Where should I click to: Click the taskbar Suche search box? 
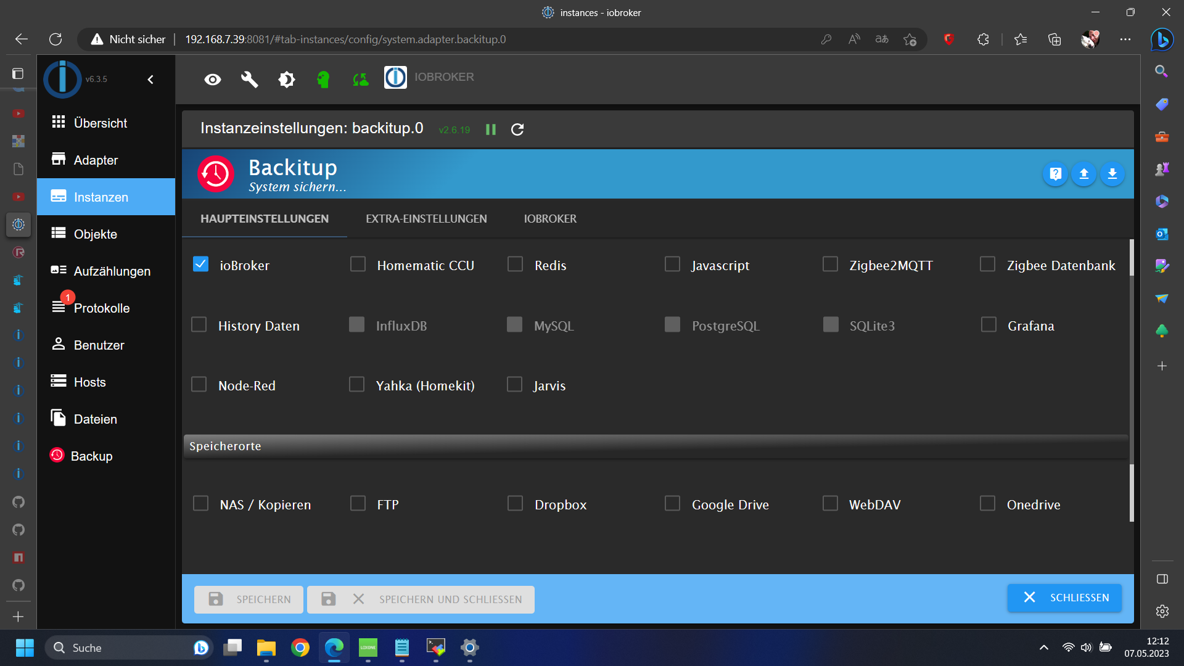[x=129, y=647]
